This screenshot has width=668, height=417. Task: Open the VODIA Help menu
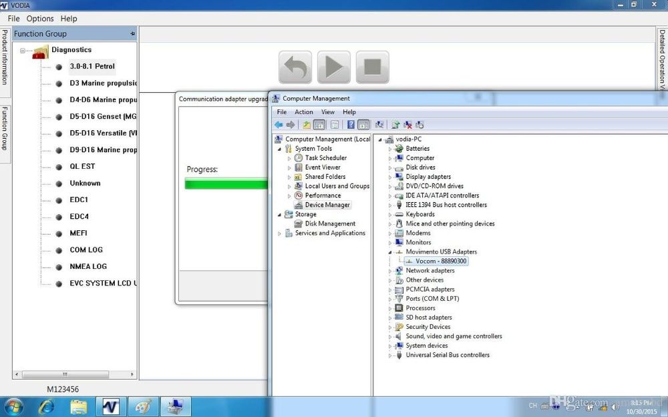click(x=69, y=19)
